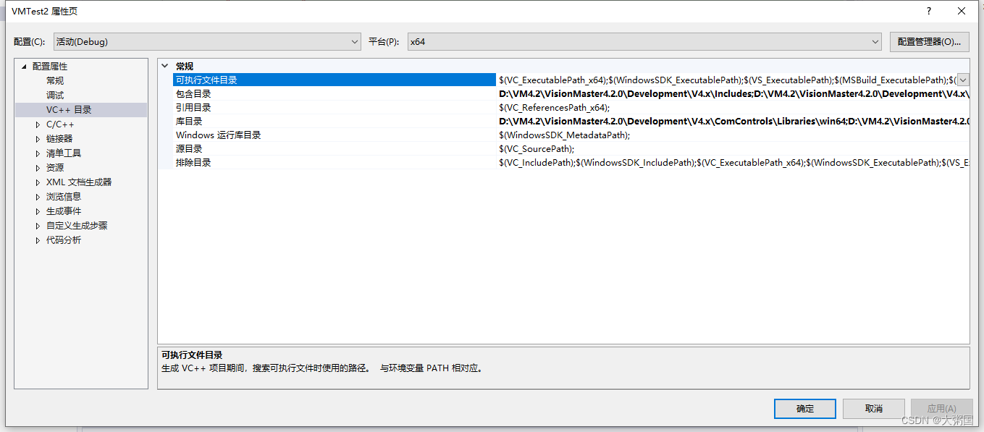The image size is (984, 432).
Task: Select 调试 in the property tree
Action: point(55,96)
